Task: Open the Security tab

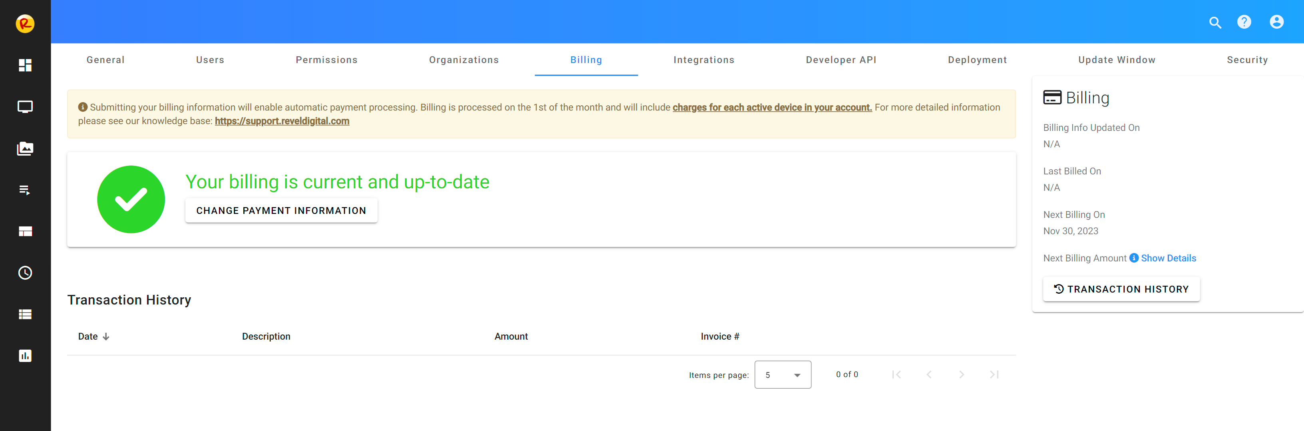Action: pyautogui.click(x=1247, y=60)
